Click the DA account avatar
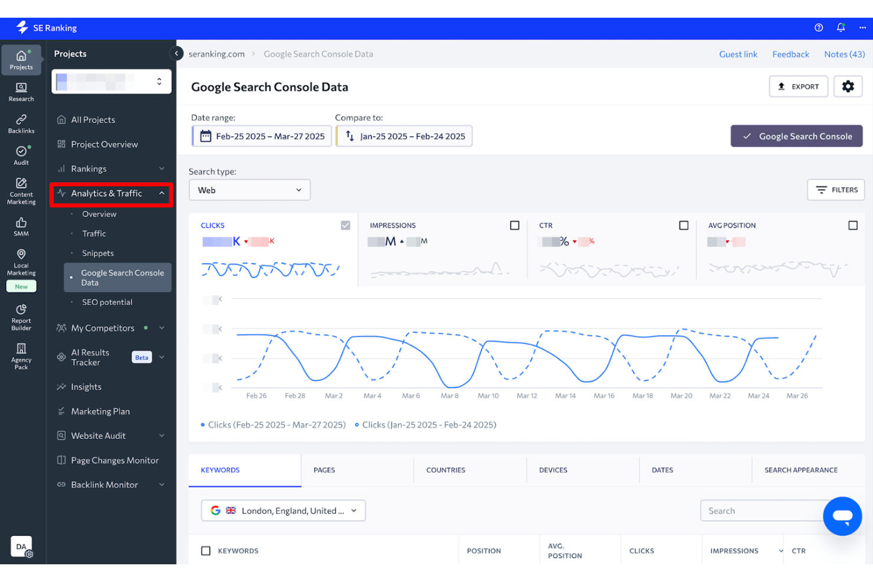The height and width of the screenshot is (582, 873). point(22,547)
